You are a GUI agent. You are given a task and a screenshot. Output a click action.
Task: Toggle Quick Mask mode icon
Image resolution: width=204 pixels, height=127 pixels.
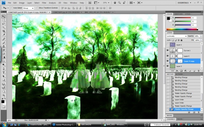click(3, 107)
